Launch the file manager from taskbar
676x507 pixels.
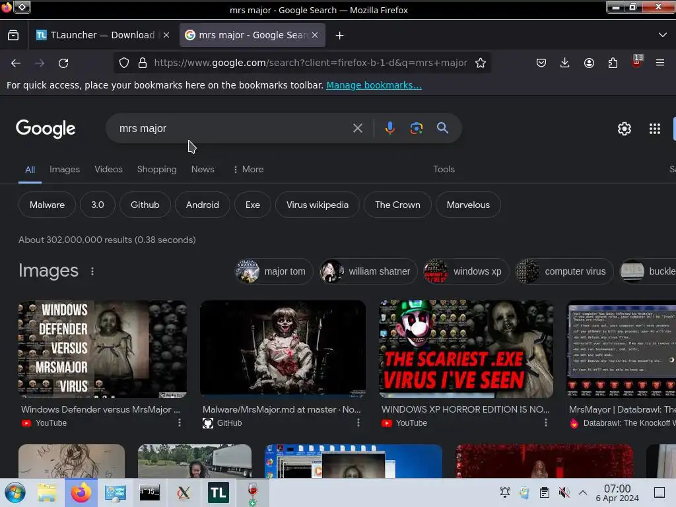tap(47, 492)
